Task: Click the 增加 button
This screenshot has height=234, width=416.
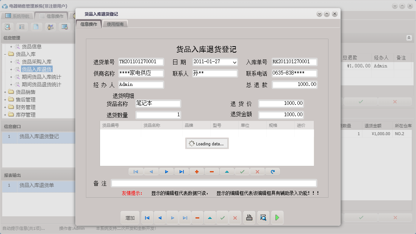Action: point(130,218)
